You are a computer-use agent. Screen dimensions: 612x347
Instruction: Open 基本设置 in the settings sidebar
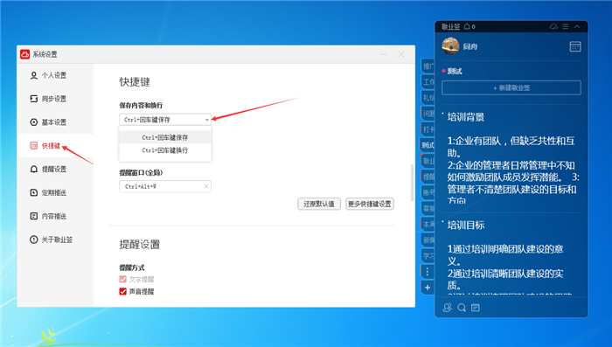click(x=55, y=122)
